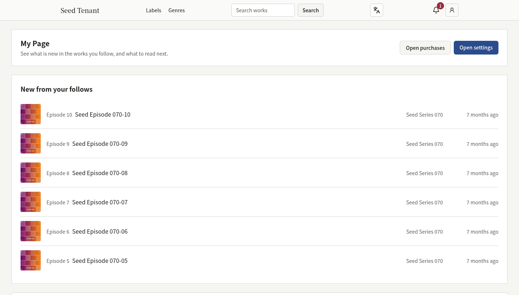Open purchases page
The height and width of the screenshot is (295, 519).
tap(425, 48)
